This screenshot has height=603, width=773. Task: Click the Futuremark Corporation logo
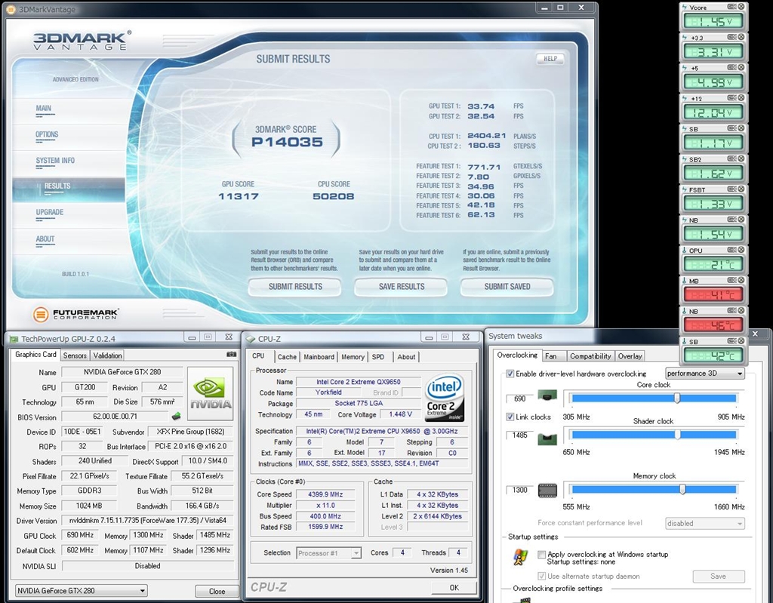[76, 313]
